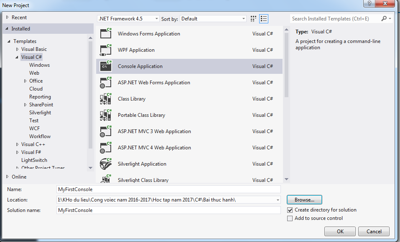This screenshot has height=242, width=400.
Task: Switch to small icons view
Action: 253,19
